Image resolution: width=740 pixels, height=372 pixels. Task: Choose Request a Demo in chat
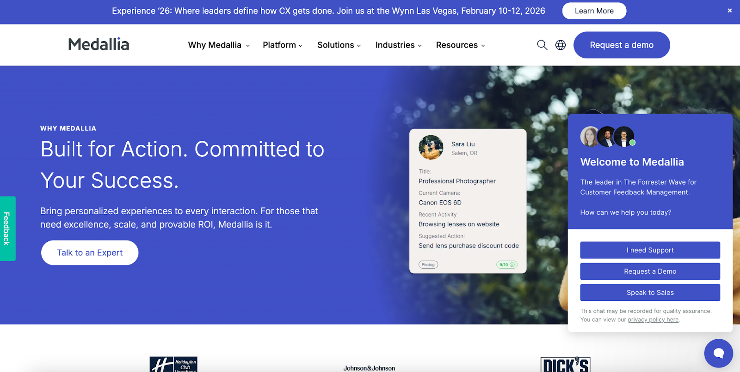point(650,271)
